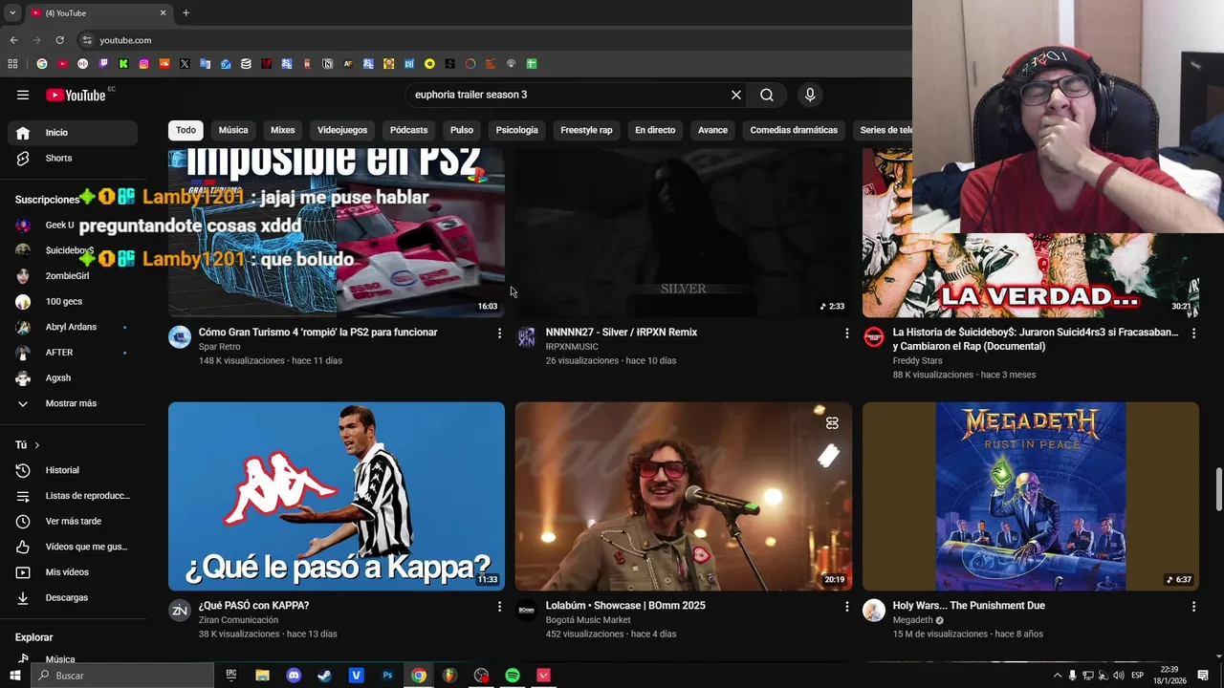This screenshot has width=1224, height=688.
Task: Open Windows notification center icon
Action: pyautogui.click(x=1202, y=676)
